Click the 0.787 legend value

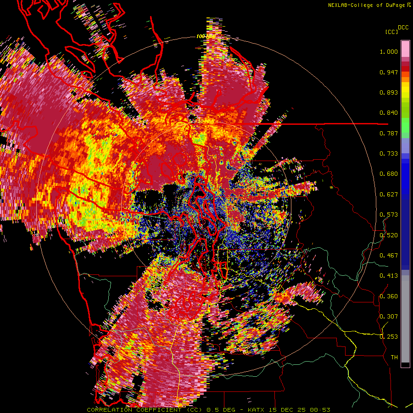[389, 133]
